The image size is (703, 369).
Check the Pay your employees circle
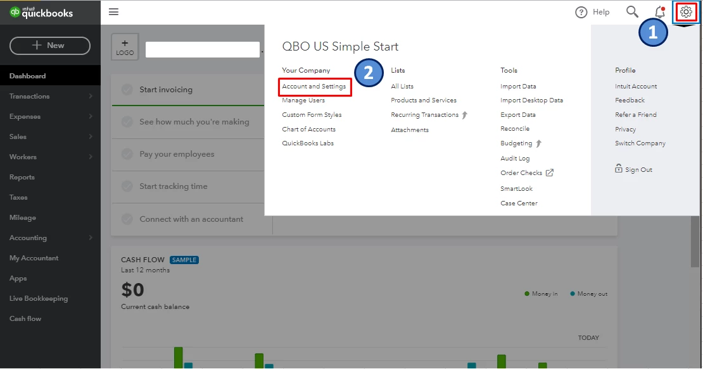(127, 154)
